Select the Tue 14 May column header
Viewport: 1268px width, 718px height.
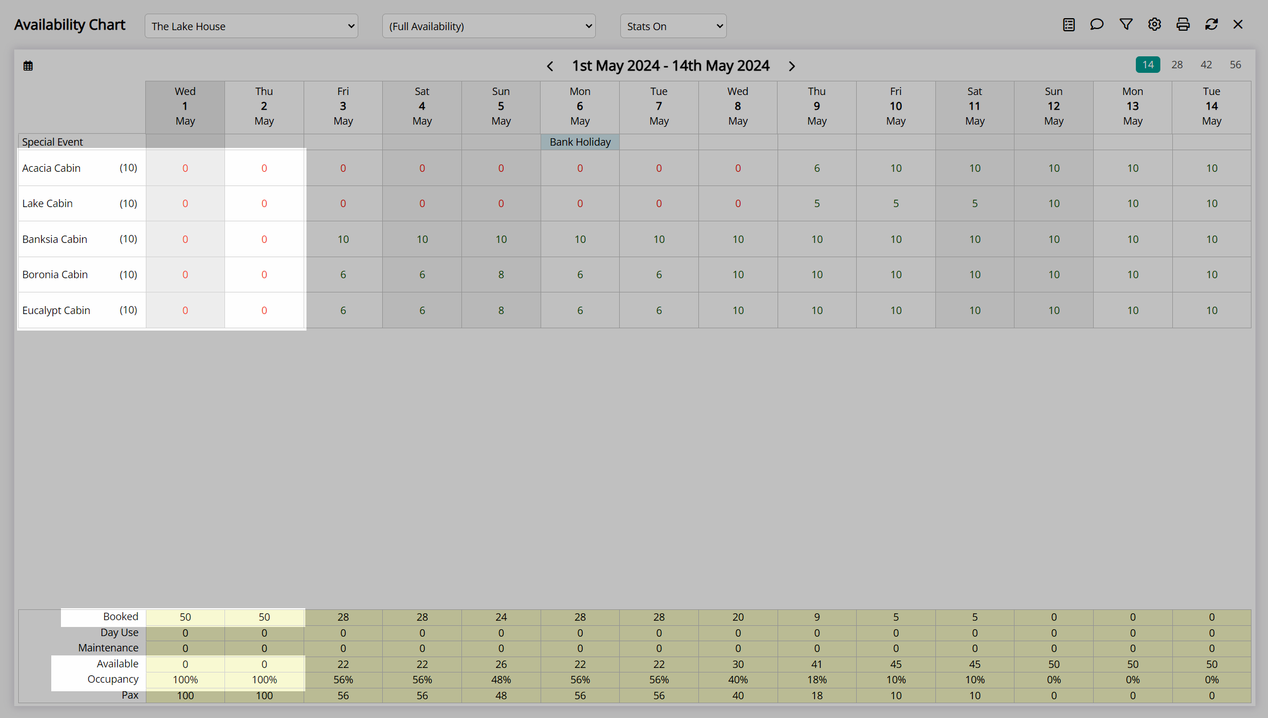pos(1212,107)
